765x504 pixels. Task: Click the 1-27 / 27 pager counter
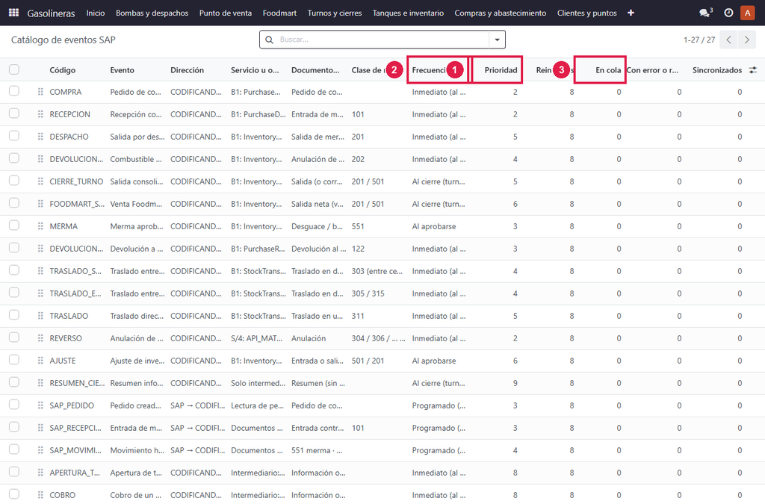pos(699,40)
